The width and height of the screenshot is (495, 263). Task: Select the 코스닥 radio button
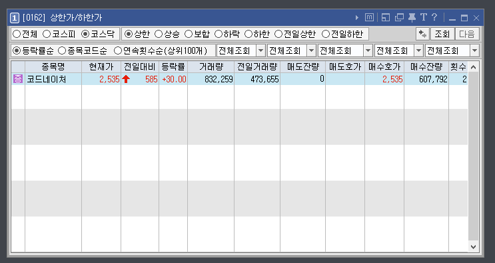(x=98, y=34)
